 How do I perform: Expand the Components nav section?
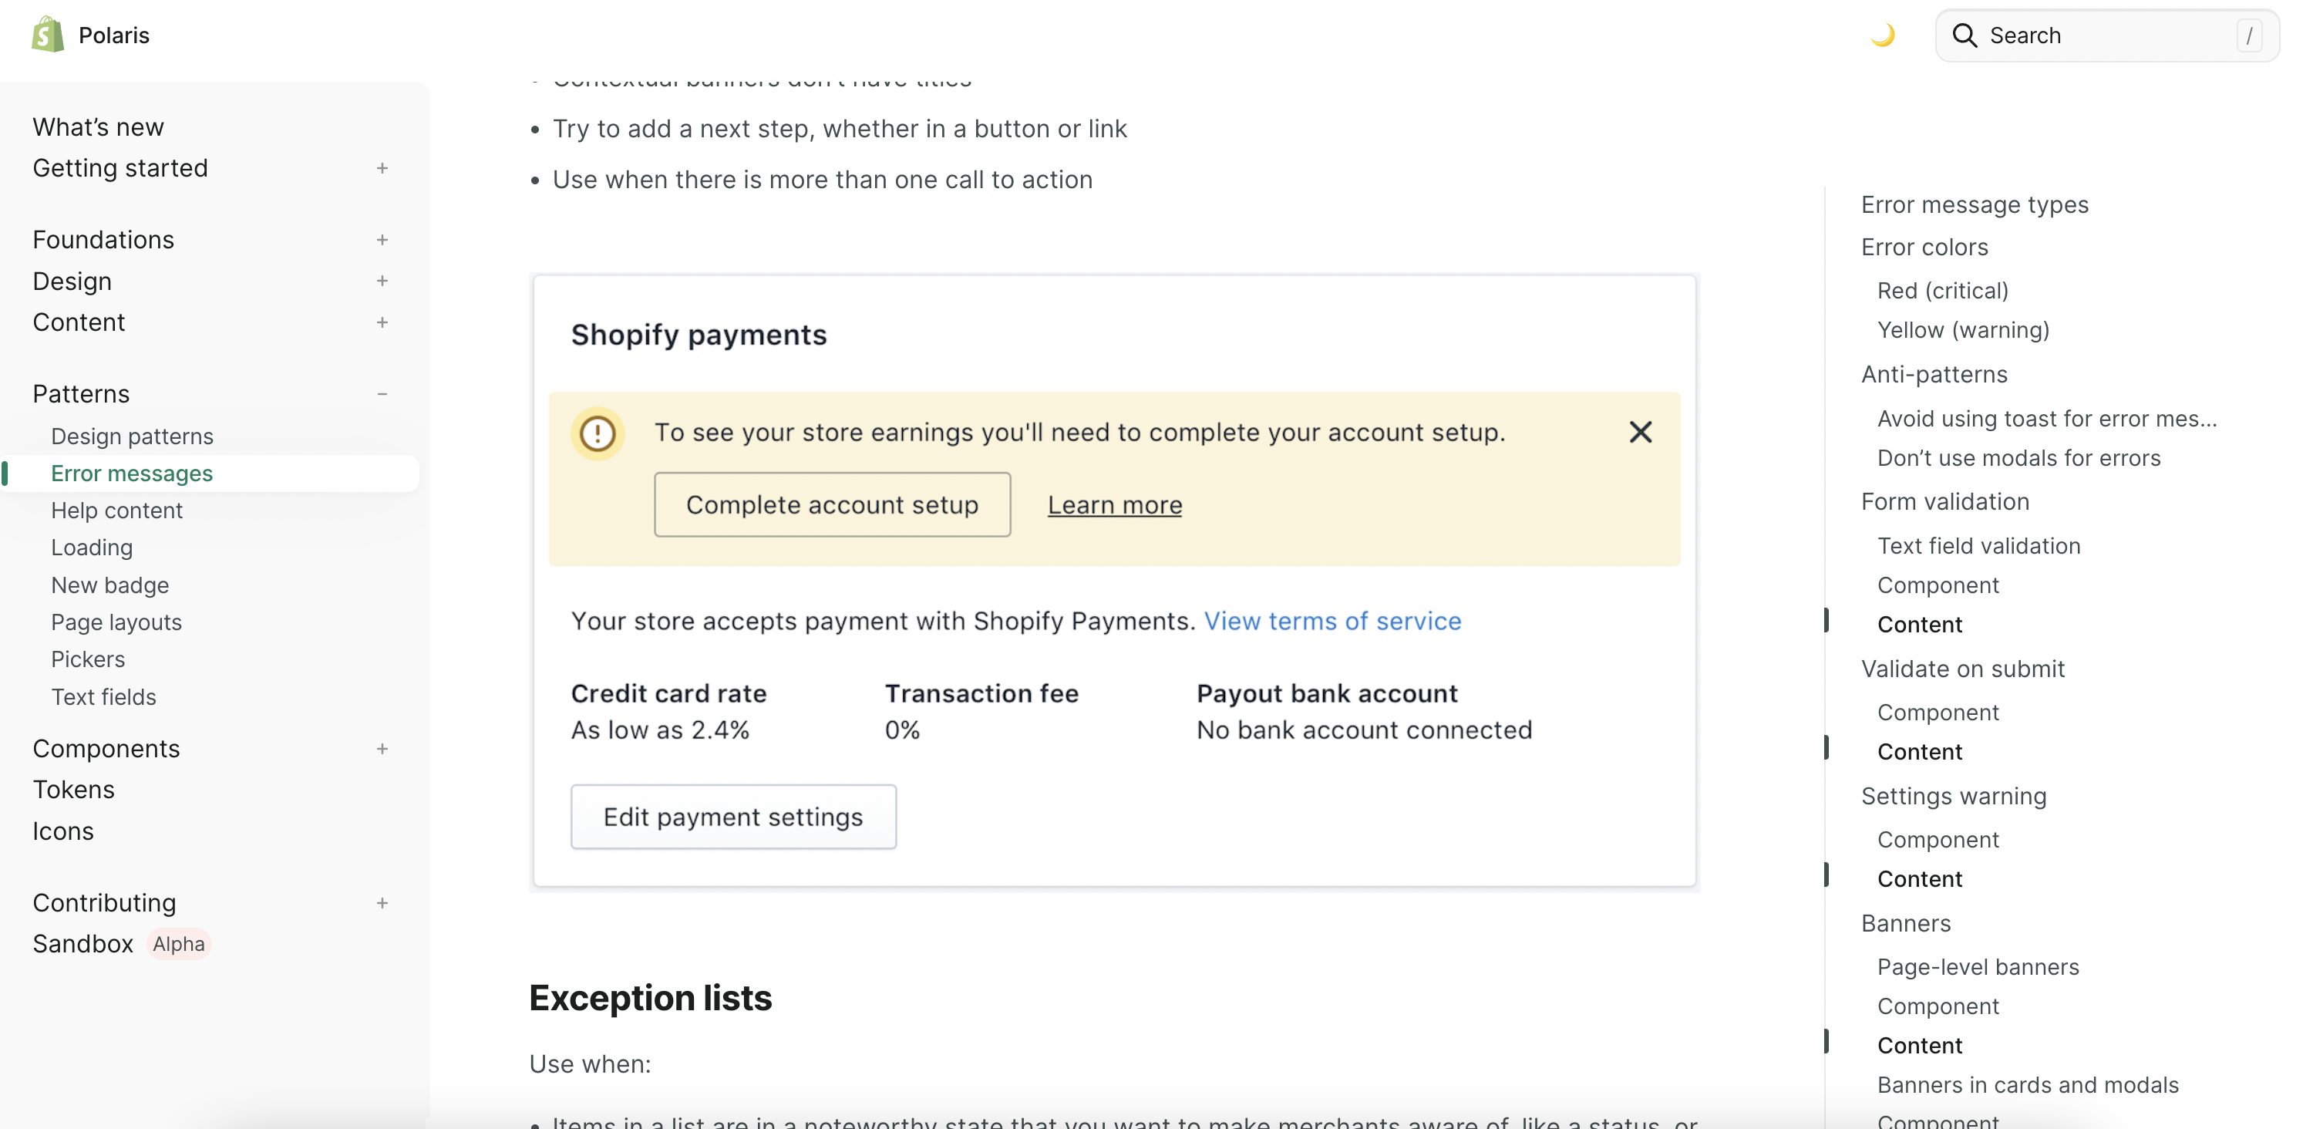coord(382,748)
